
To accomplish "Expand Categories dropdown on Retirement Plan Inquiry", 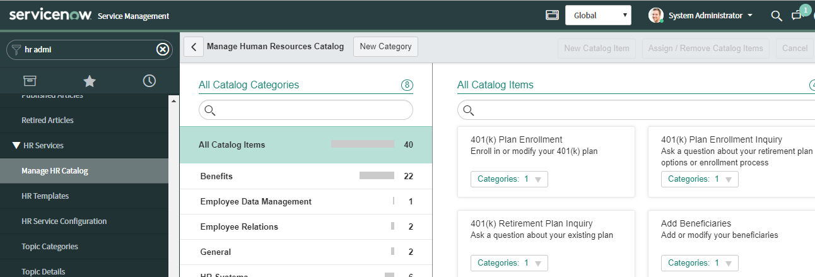I will click(509, 263).
